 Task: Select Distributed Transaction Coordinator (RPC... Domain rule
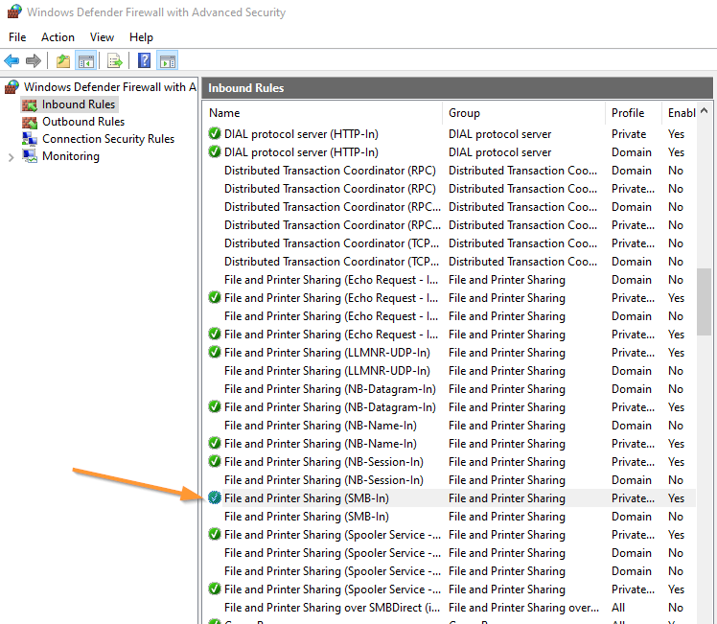tap(451, 207)
